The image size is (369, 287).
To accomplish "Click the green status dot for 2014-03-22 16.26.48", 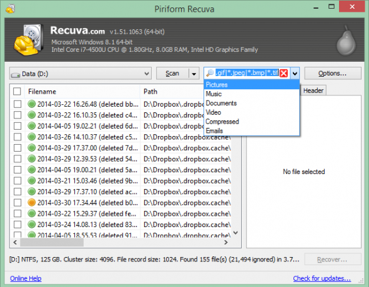I will click(x=32, y=104).
